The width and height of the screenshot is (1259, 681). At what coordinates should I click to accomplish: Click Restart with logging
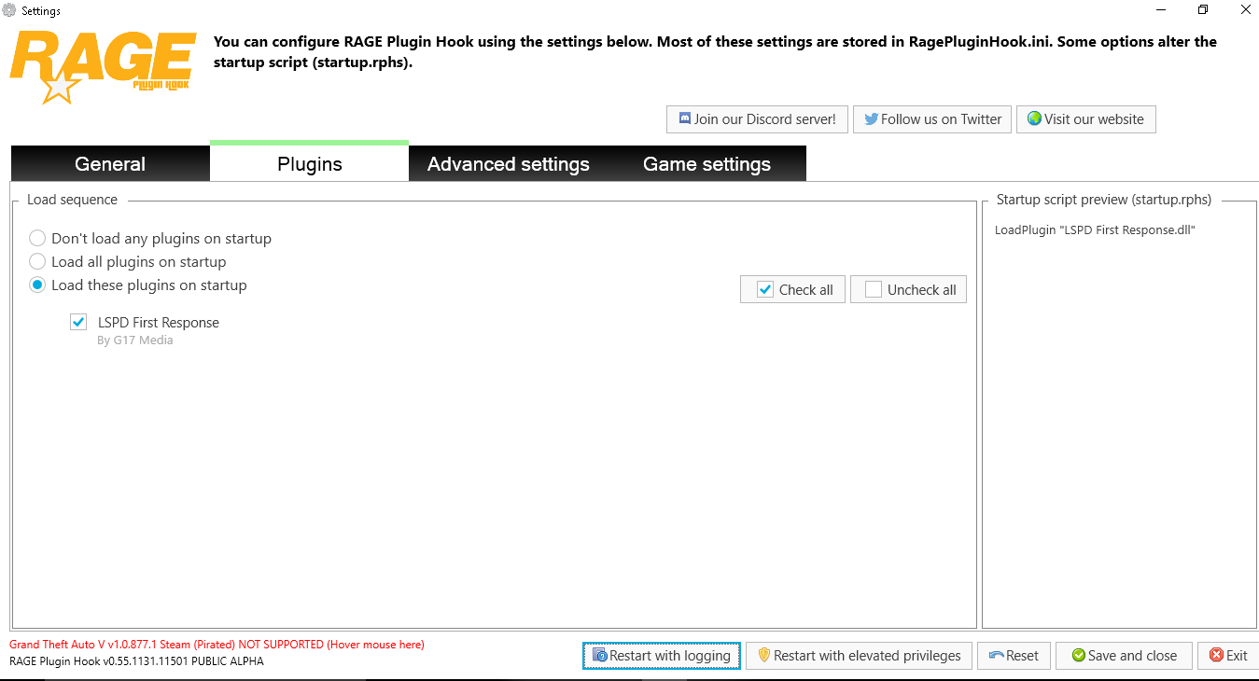coord(662,656)
